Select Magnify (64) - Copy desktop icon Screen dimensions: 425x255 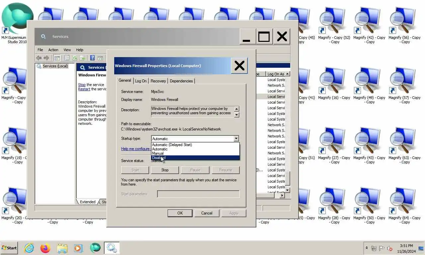[x=404, y=206]
